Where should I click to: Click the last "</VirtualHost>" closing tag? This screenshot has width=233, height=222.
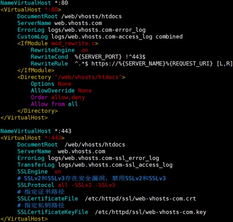click(24, 219)
